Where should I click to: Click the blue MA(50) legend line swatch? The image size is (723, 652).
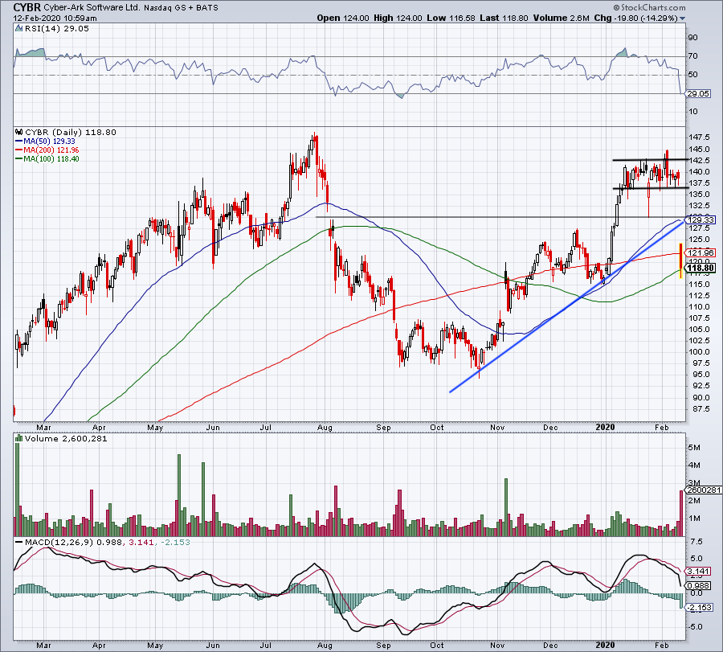(x=19, y=141)
